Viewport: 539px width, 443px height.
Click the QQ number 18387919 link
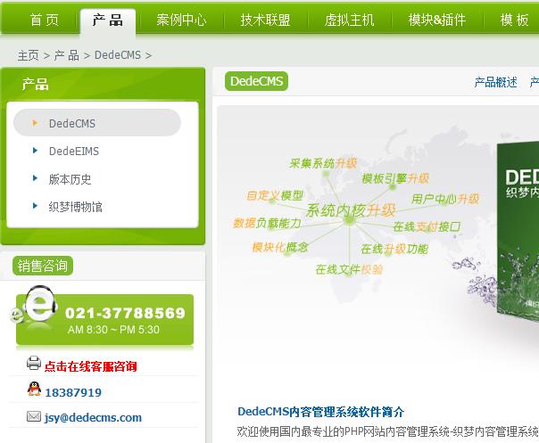[73, 392]
